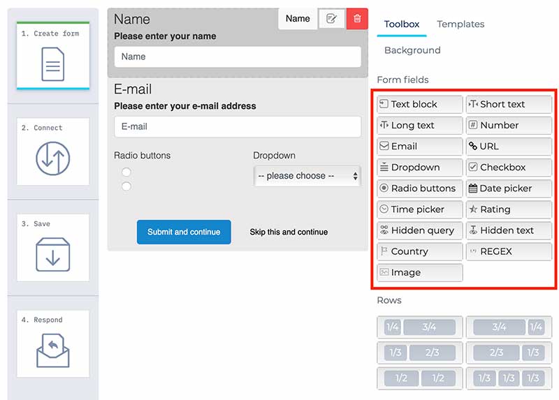The image size is (559, 400).
Task: Click the Dropdown field label in form
Action: (x=274, y=156)
